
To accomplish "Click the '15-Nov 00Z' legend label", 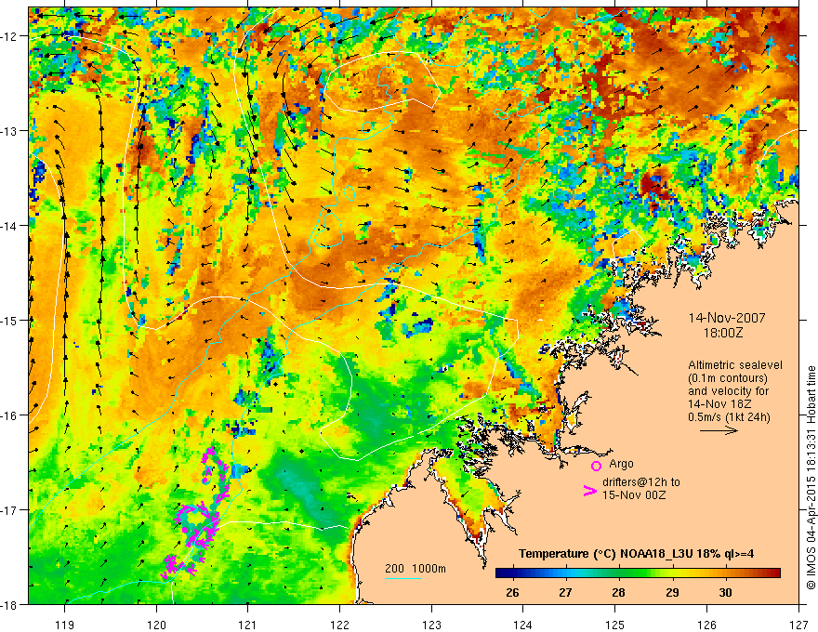I will pos(634,495).
